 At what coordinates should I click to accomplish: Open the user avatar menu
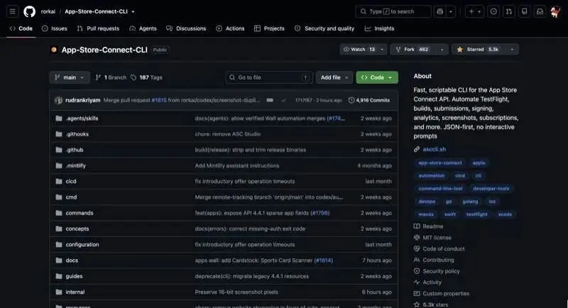[x=555, y=11]
